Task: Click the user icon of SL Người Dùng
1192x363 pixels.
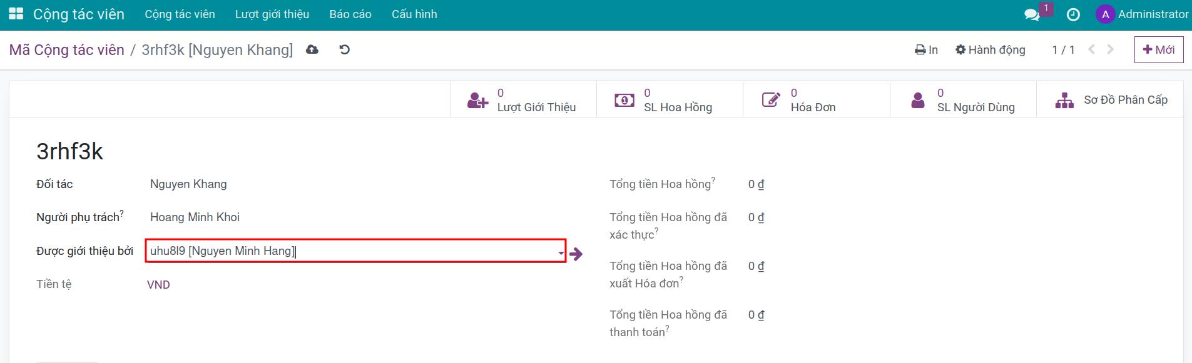Action: [918, 100]
